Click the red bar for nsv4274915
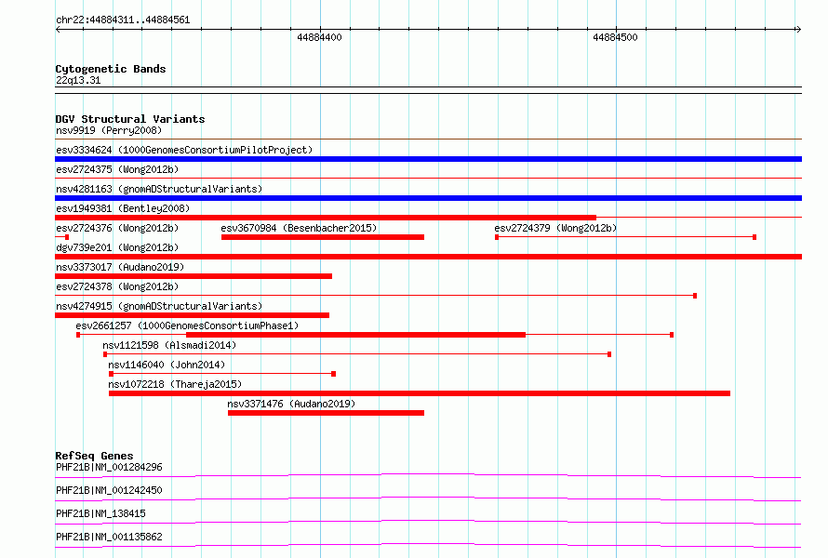Viewport: 828px width, 558px height. coord(193,315)
